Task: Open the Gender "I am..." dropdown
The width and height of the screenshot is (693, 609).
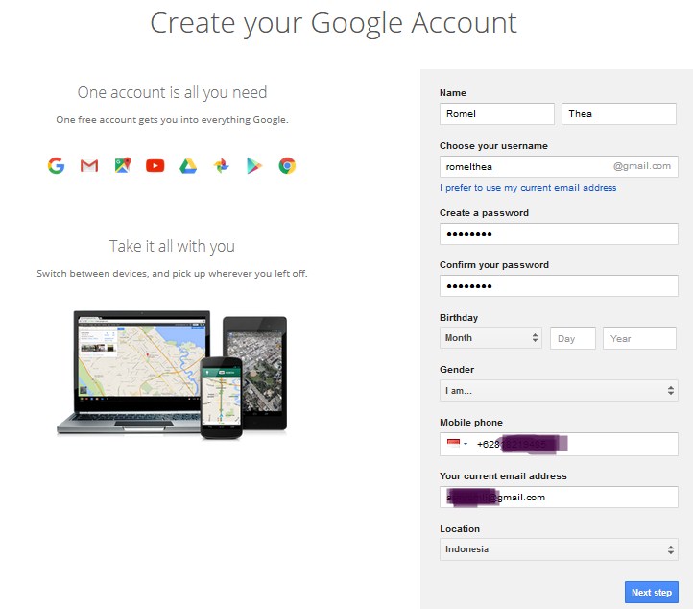Action: 559,391
